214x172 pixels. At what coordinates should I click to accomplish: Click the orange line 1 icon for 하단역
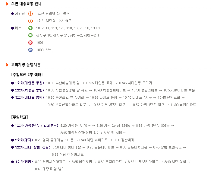click(30, 21)
